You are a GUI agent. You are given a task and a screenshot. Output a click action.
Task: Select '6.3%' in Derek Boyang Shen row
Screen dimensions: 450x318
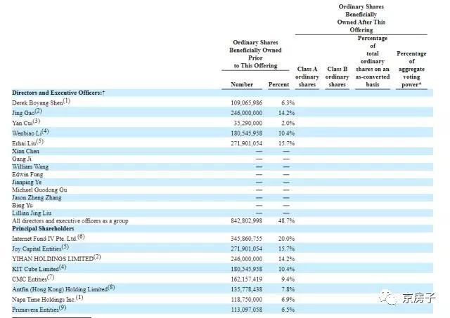coord(288,103)
